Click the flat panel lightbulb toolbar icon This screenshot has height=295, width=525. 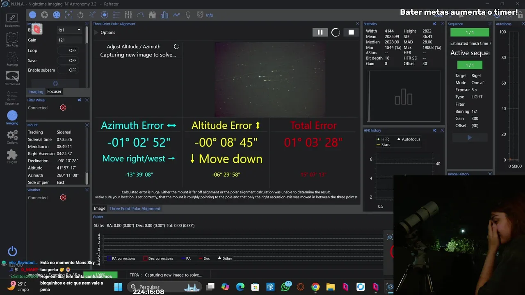pyautogui.click(x=188, y=15)
